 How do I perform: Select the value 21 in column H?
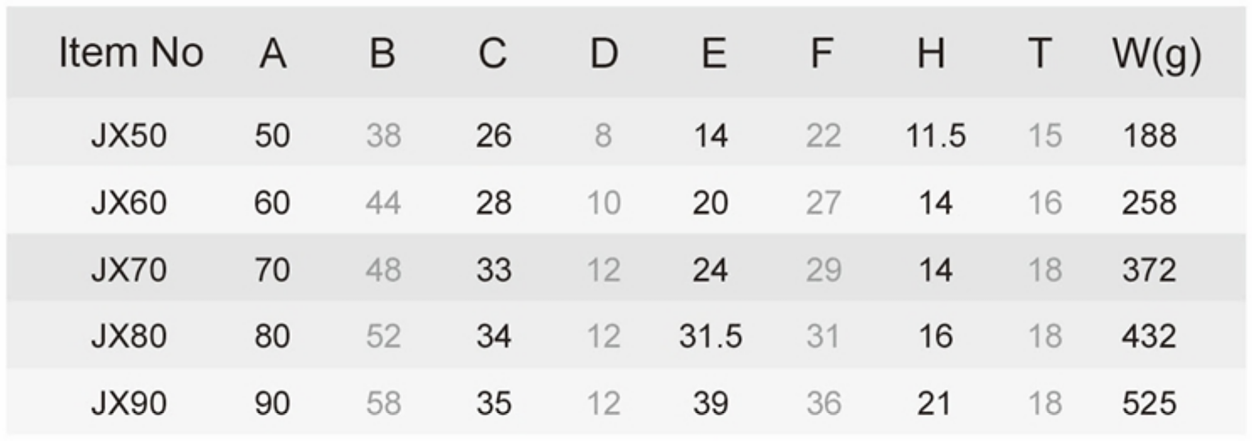point(934,403)
